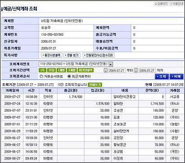Screen dimensions: 185x163
Task: Click the 인쇄하기 print button
Action: [x=161, y=4]
